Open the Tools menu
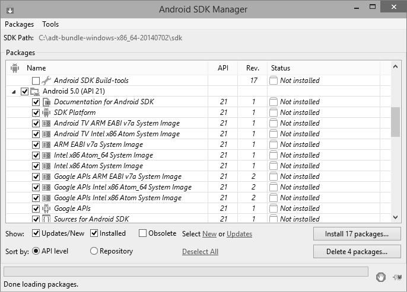Image resolution: width=407 pixels, height=292 pixels. 50,24
